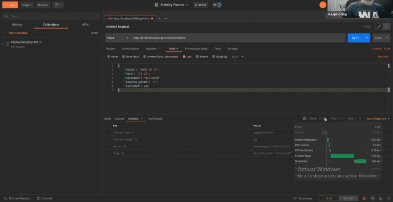Image resolution: width=393 pixels, height=202 pixels.
Task: Click the request URL input field
Action: (238, 38)
